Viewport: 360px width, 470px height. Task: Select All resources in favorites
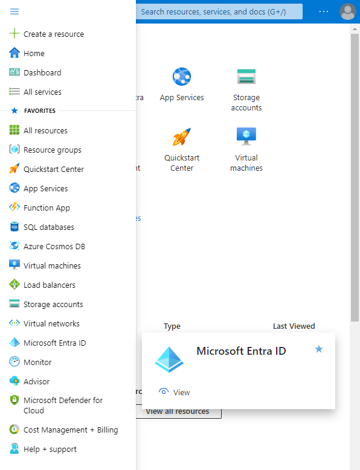coord(45,130)
